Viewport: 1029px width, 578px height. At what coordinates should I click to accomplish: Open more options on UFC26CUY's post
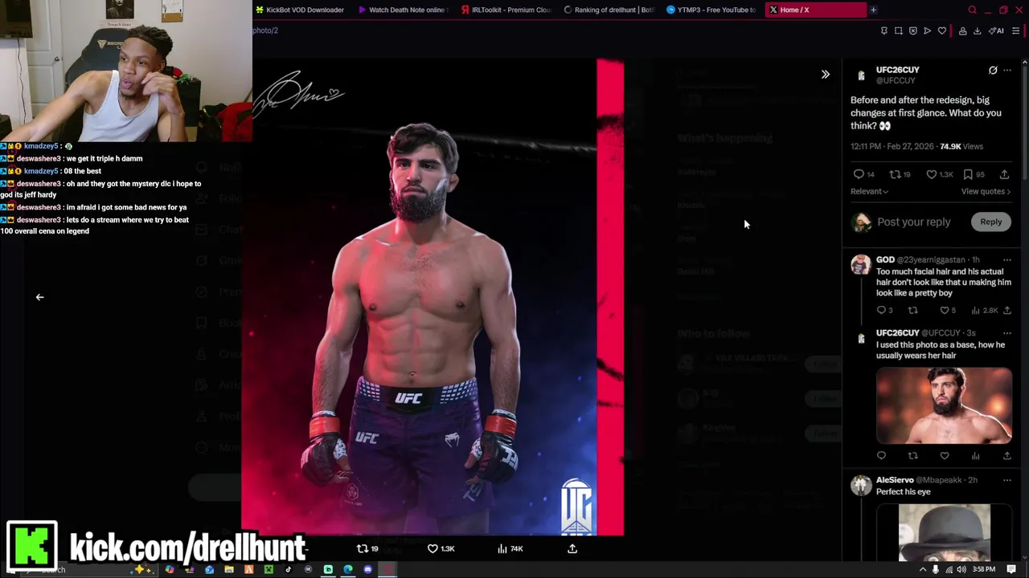click(x=1007, y=71)
